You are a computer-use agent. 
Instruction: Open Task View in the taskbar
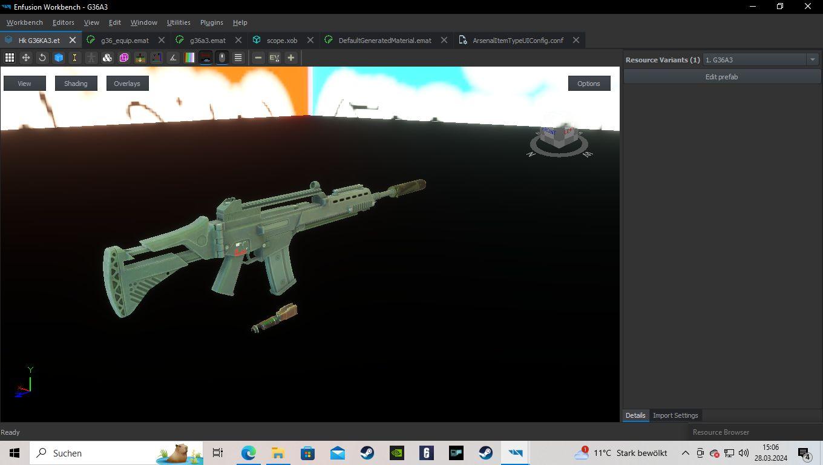218,453
